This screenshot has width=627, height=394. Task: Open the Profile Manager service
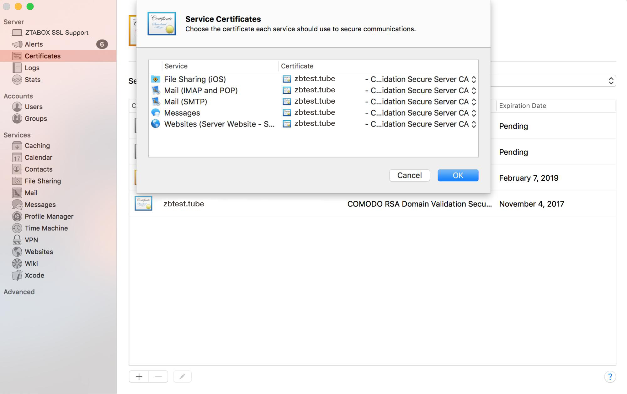click(x=49, y=216)
